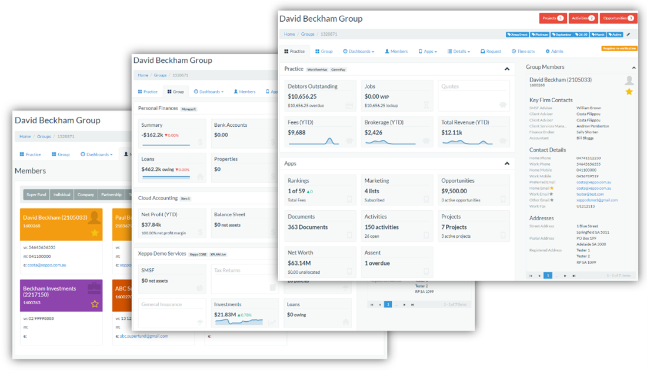Click the pencil edit icon beside the Active tag

pyautogui.click(x=628, y=35)
